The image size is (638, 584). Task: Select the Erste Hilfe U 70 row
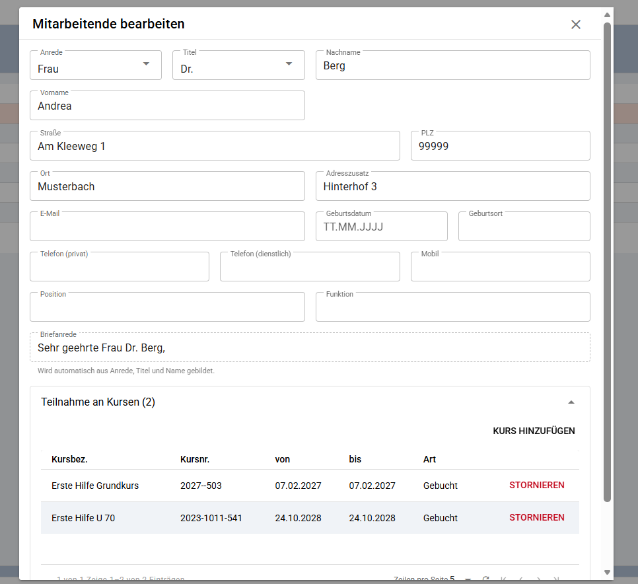point(310,518)
